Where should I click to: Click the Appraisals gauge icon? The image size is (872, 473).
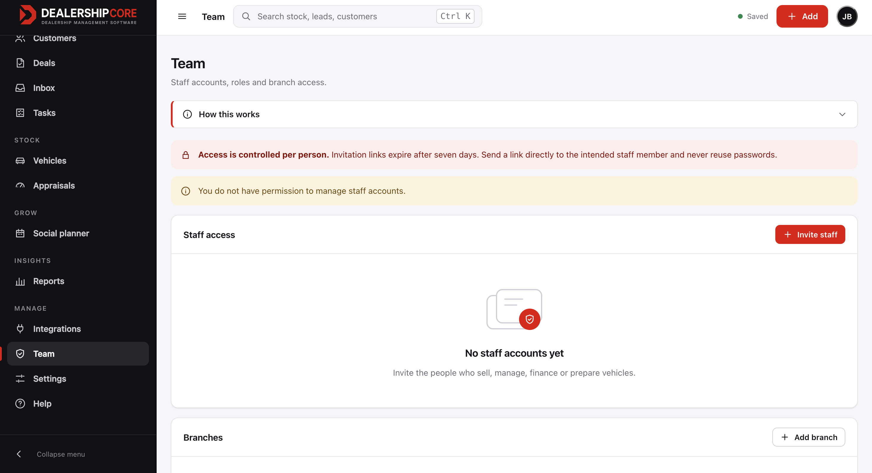click(20, 185)
